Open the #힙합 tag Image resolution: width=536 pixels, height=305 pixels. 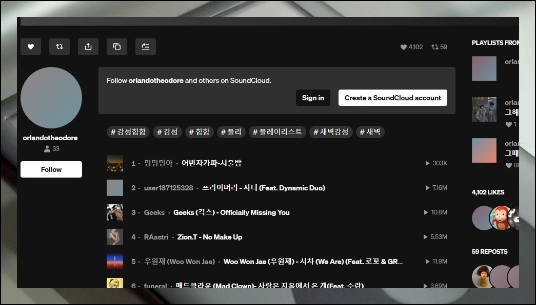coord(200,132)
